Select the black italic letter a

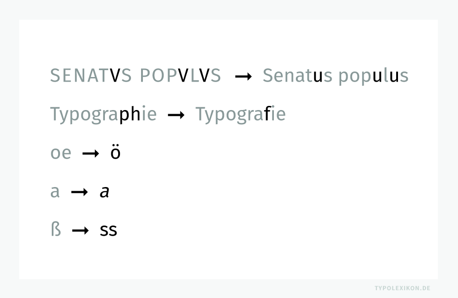[104, 193]
